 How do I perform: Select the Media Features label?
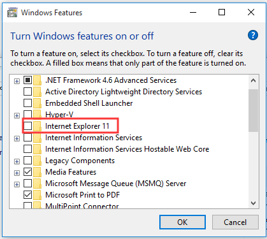click(71, 172)
